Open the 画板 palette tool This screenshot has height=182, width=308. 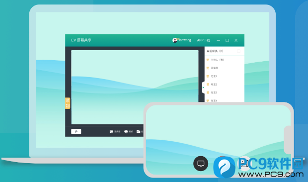pos(129,131)
